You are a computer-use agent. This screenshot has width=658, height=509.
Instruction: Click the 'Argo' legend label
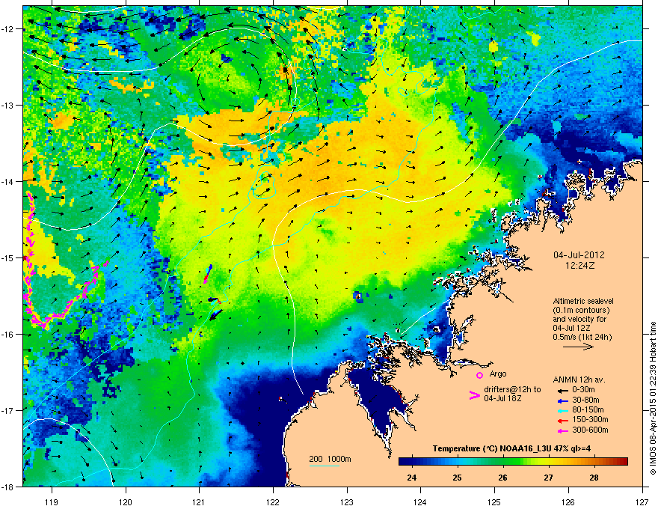(x=498, y=374)
